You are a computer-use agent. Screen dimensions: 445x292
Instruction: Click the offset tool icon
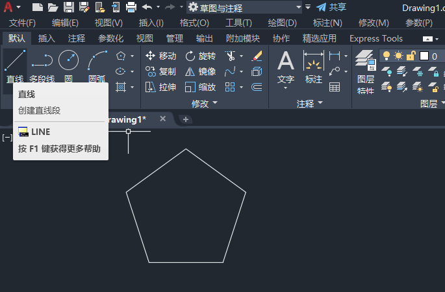257,87
